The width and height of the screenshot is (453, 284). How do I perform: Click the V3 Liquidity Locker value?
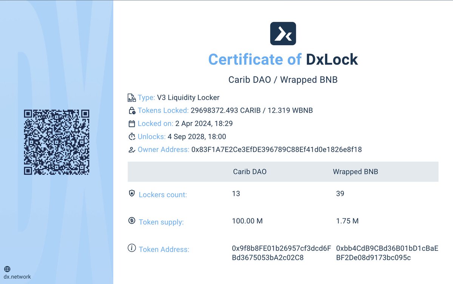[188, 98]
